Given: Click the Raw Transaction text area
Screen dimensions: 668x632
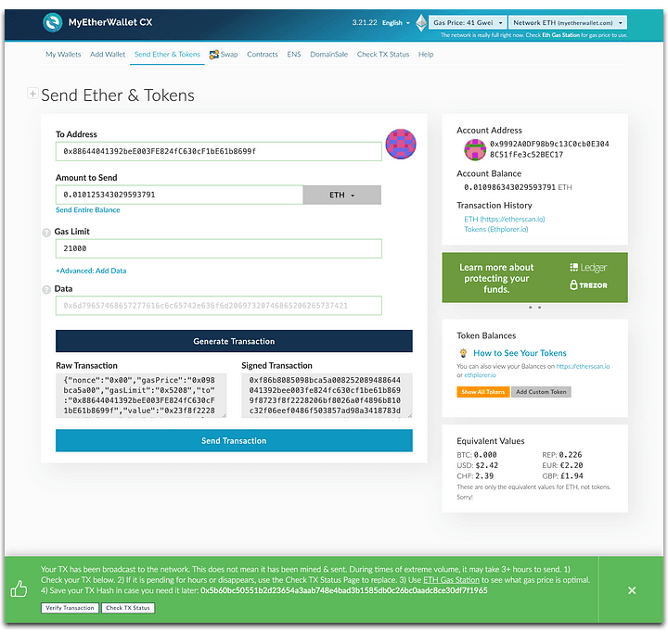Looking at the screenshot, I should tap(141, 396).
